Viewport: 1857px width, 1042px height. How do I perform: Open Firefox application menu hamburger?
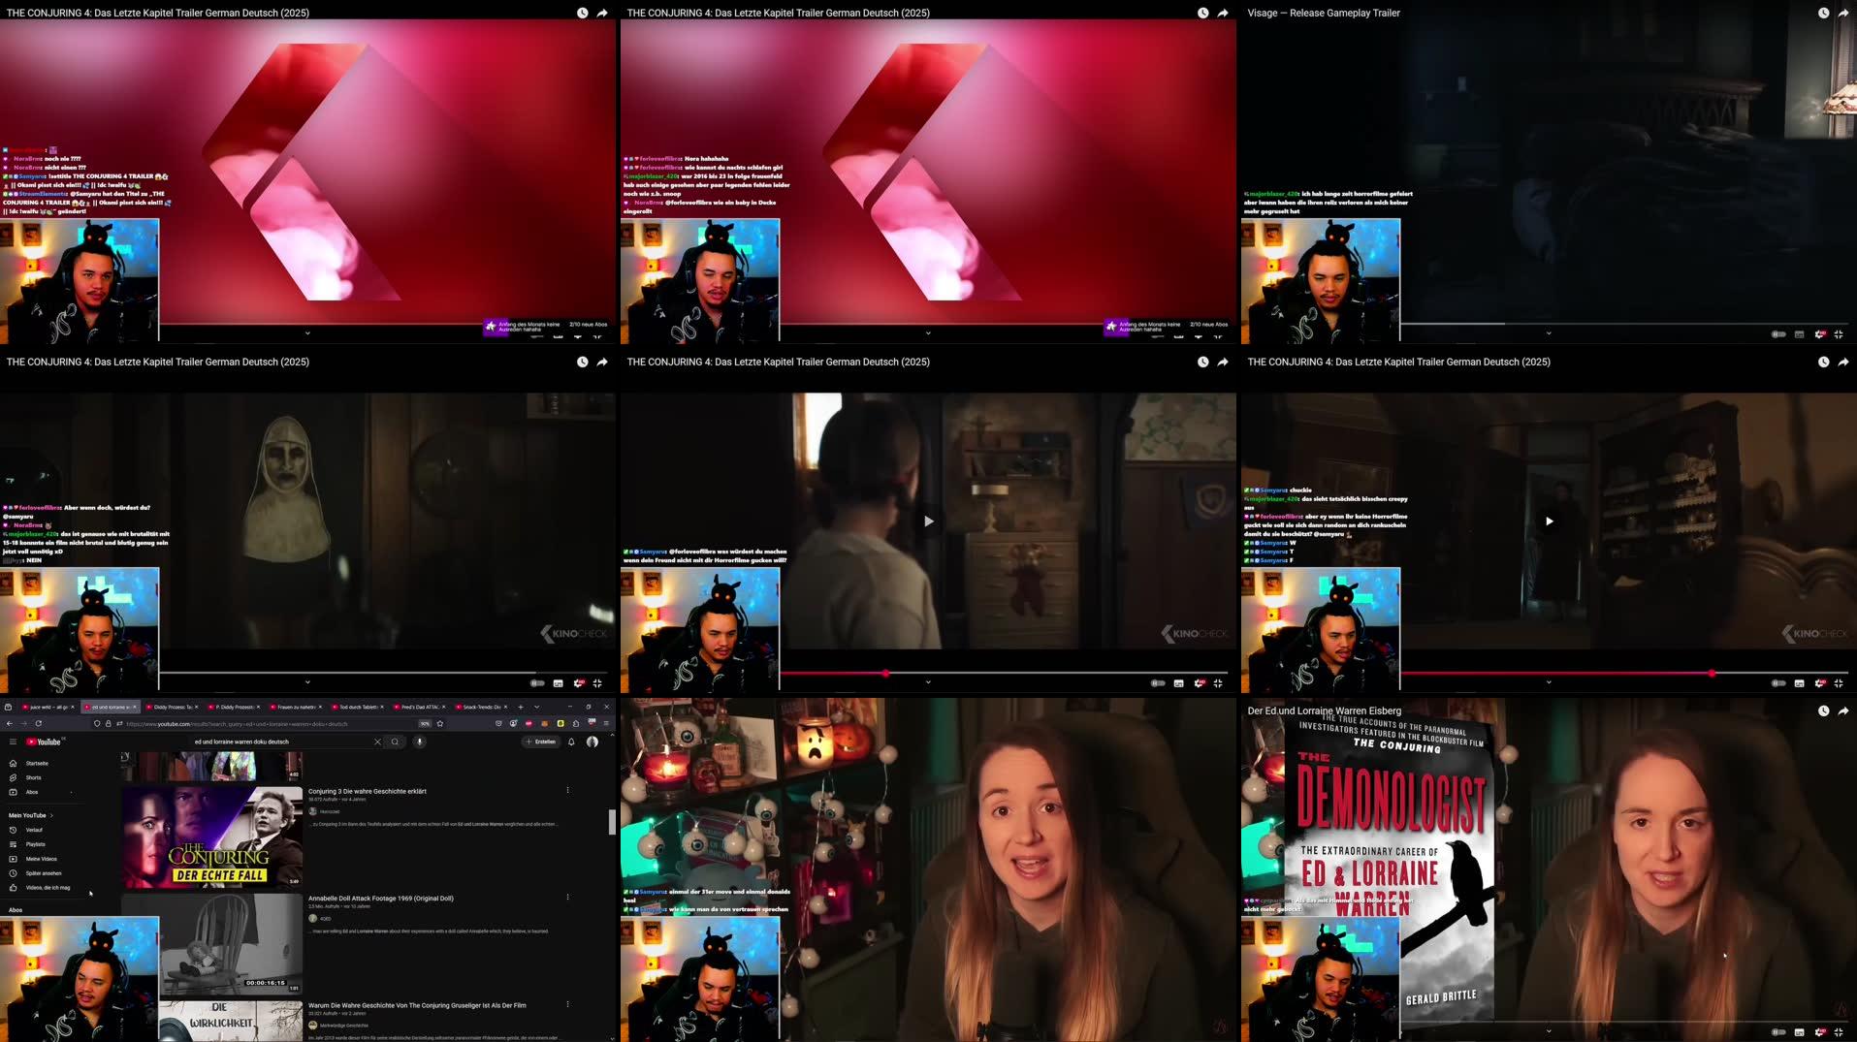[x=606, y=723]
